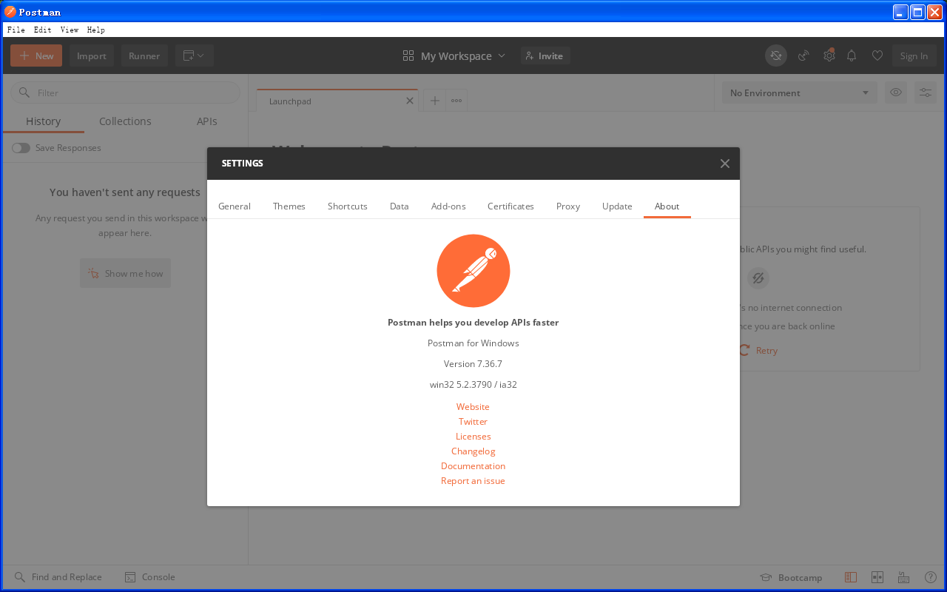
Task: Open the Licenses link
Action: coord(473,437)
